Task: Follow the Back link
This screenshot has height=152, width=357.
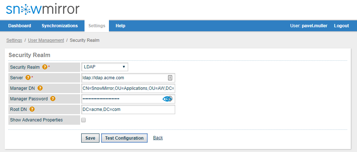Action: (158, 138)
